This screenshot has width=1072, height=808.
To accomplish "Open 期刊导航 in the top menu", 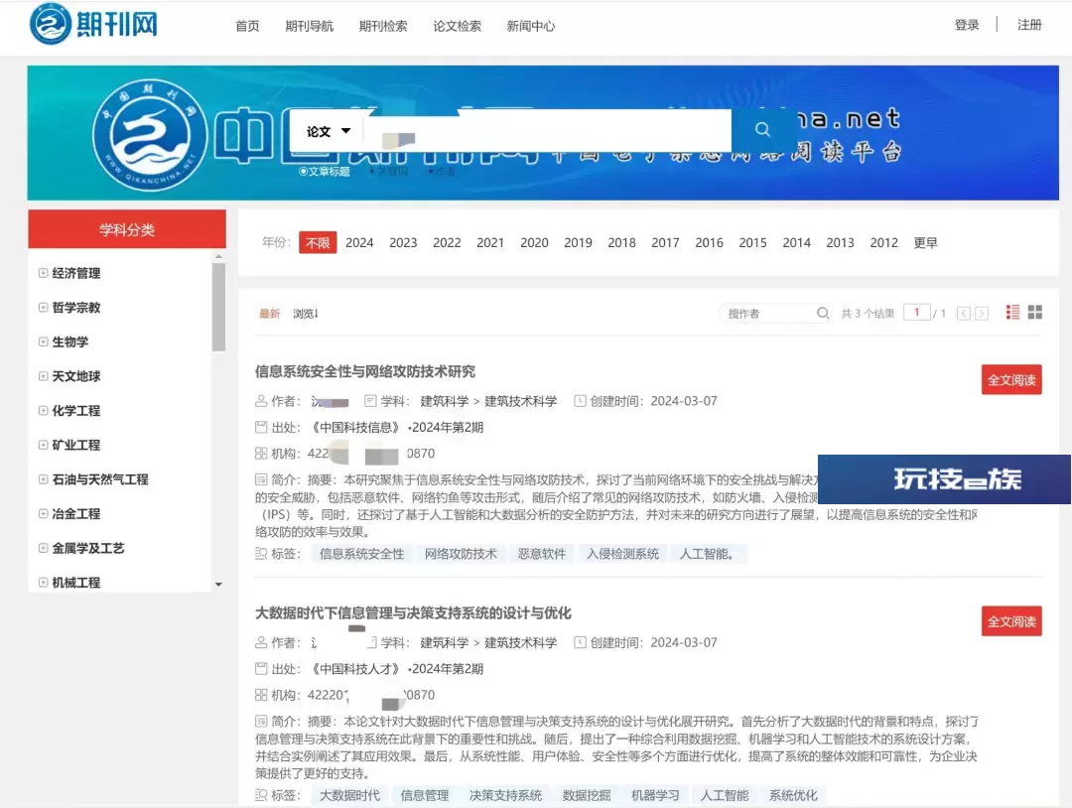I will [x=309, y=26].
